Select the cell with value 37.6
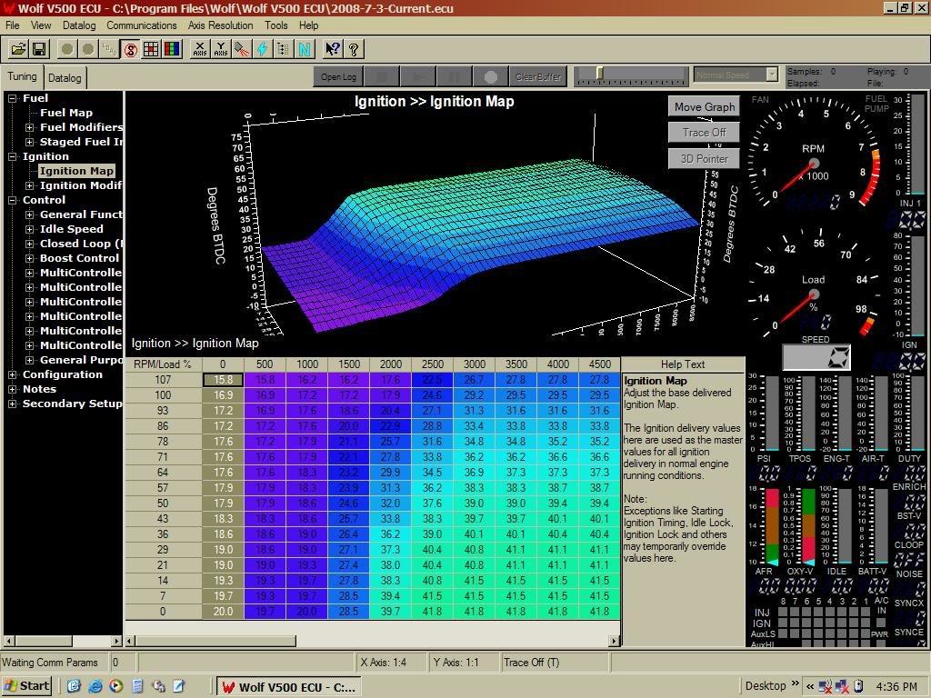Image resolution: width=931 pixels, height=698 pixels. 432,504
